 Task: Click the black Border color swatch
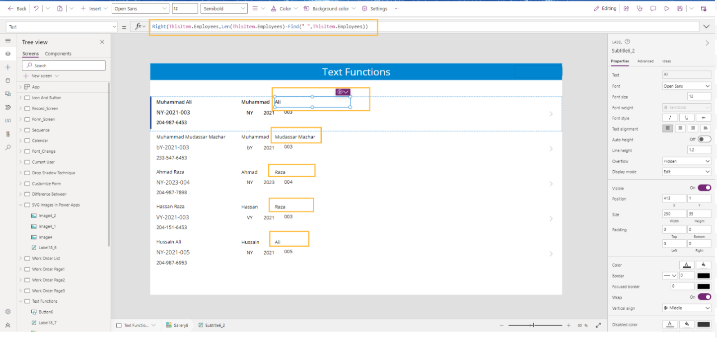pos(703,276)
